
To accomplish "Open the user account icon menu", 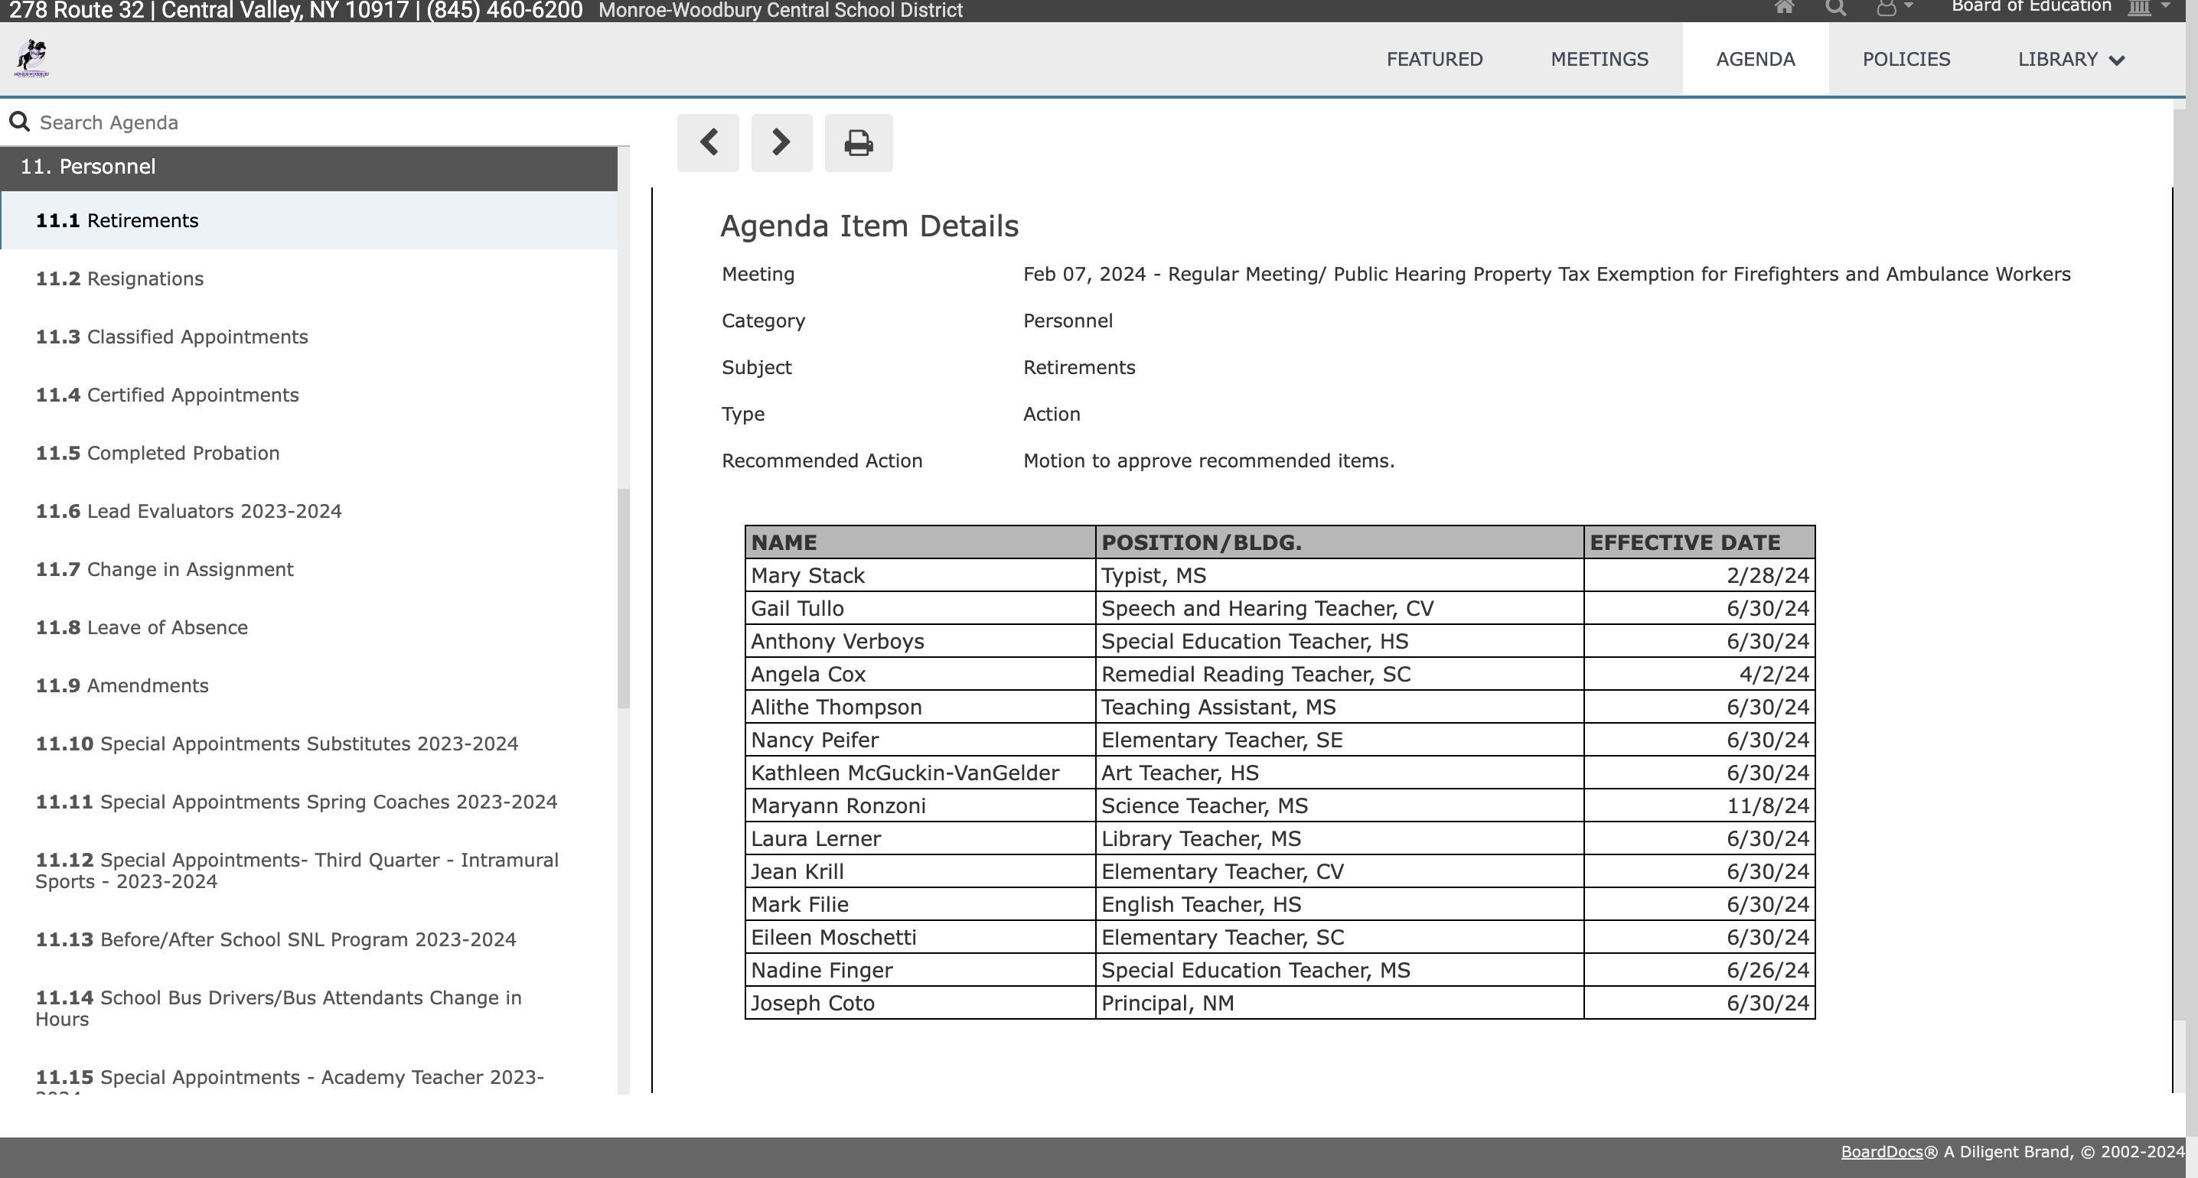I will pos(1887,8).
